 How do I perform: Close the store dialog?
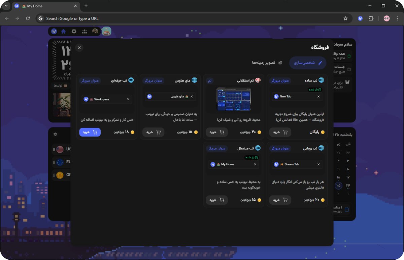click(79, 48)
